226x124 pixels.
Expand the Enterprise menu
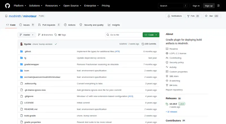tap(91, 6)
